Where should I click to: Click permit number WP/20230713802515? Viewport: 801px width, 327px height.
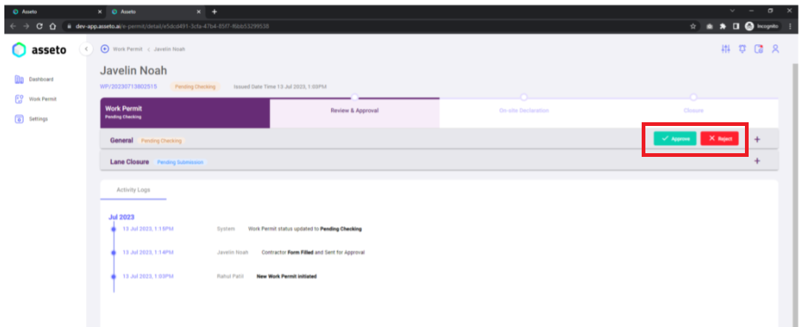pyautogui.click(x=128, y=87)
